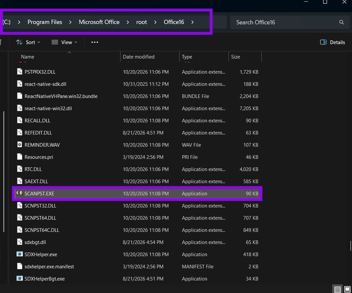Viewport: 352px width, 293px height.
Task: Toggle the Details pane button
Action: click(x=333, y=42)
